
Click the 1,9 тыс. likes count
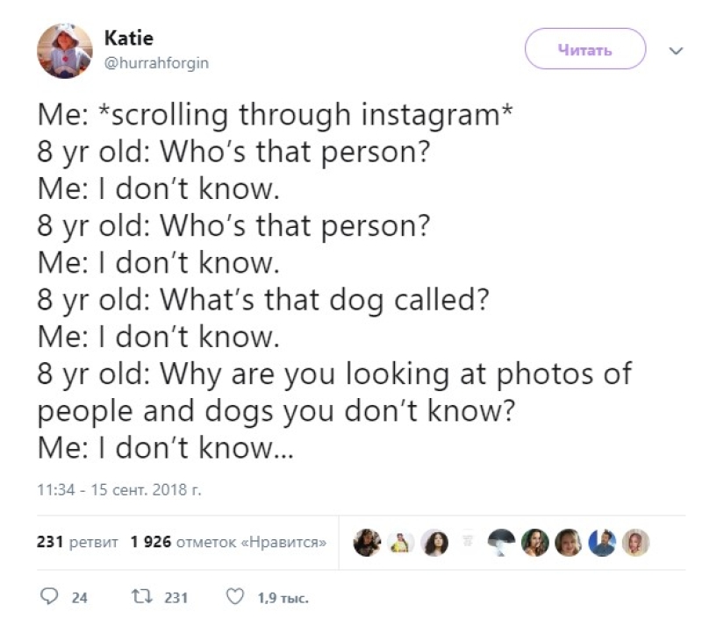point(283,598)
